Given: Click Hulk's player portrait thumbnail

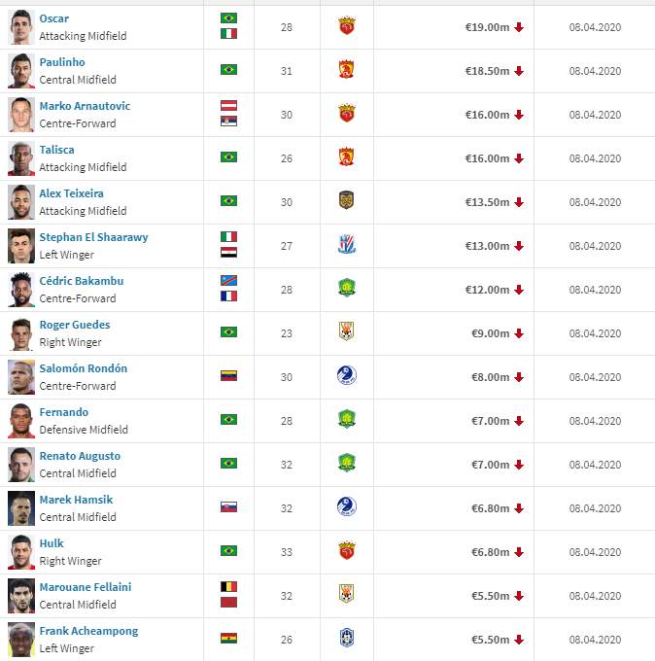Looking at the screenshot, I should point(21,552).
